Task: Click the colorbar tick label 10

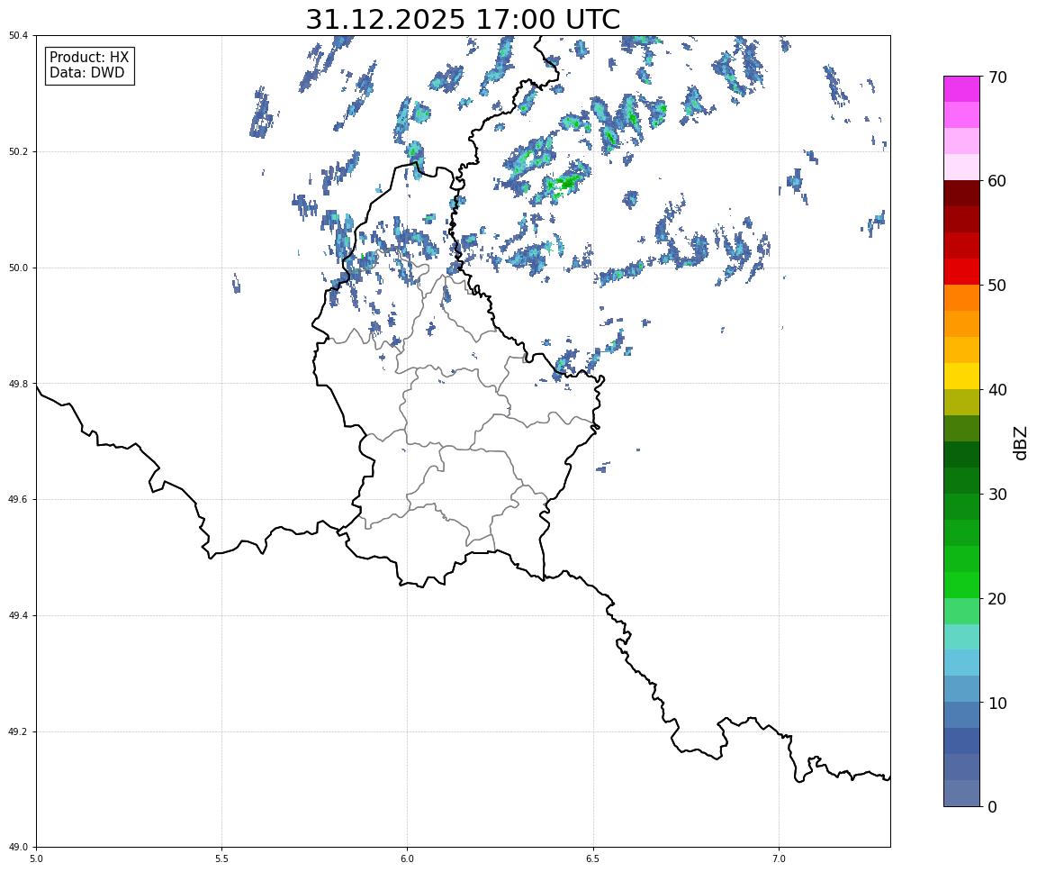Action: coord(997,703)
